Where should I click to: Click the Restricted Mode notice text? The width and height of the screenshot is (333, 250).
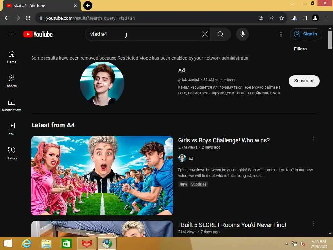(x=140, y=58)
